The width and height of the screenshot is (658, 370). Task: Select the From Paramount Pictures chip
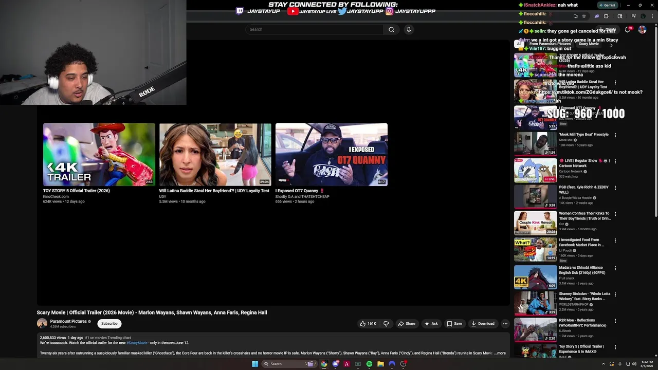(x=550, y=44)
